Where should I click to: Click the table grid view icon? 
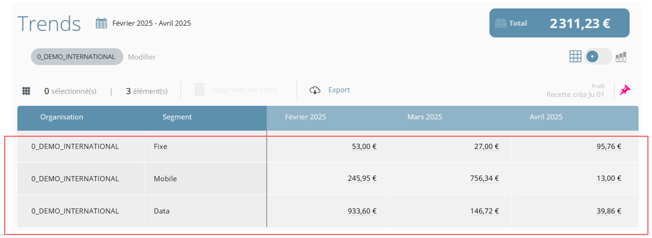coord(575,56)
